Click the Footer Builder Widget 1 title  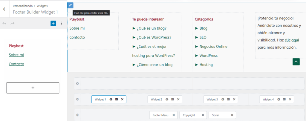pyautogui.click(x=35, y=12)
